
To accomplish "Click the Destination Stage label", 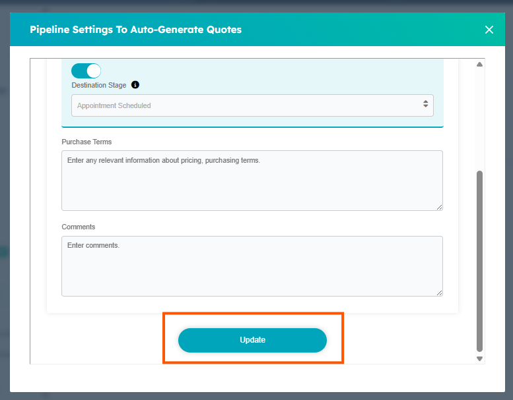I will 99,85.
